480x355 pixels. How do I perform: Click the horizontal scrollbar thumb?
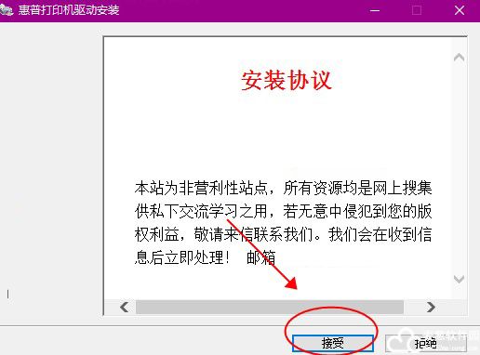click(x=270, y=308)
